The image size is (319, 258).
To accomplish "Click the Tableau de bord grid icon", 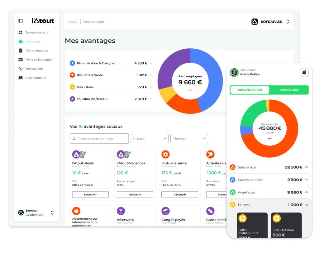I will click(x=21, y=32).
